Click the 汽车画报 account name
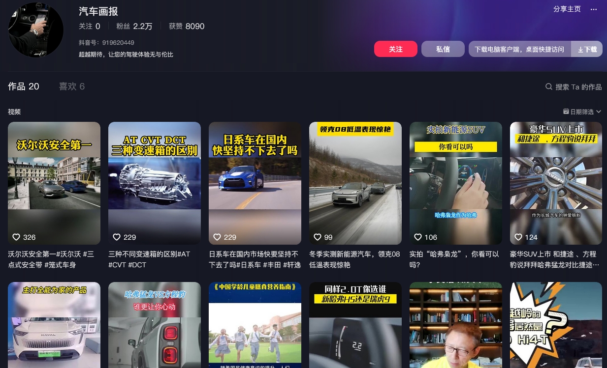Screen dimensions: 607x368 click(x=98, y=11)
